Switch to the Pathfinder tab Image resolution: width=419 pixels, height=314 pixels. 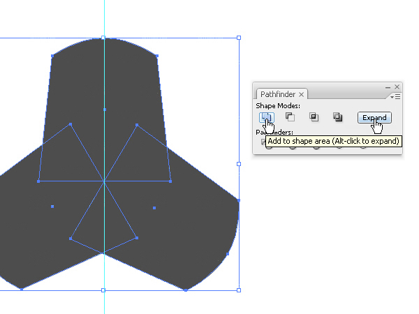[277, 94]
